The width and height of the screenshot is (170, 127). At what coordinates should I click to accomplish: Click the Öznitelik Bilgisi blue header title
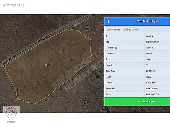pos(147,21)
